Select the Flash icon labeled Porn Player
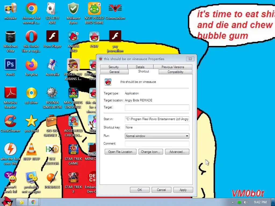Image resolution: width=275 pixels, height=206 pixels. pyautogui.click(x=52, y=39)
